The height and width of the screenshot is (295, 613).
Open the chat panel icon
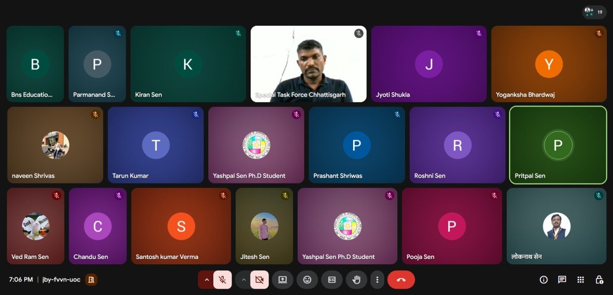[562, 280]
